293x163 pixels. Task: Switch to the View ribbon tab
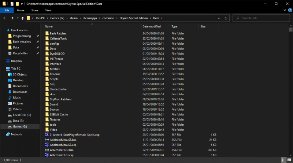tap(48, 11)
